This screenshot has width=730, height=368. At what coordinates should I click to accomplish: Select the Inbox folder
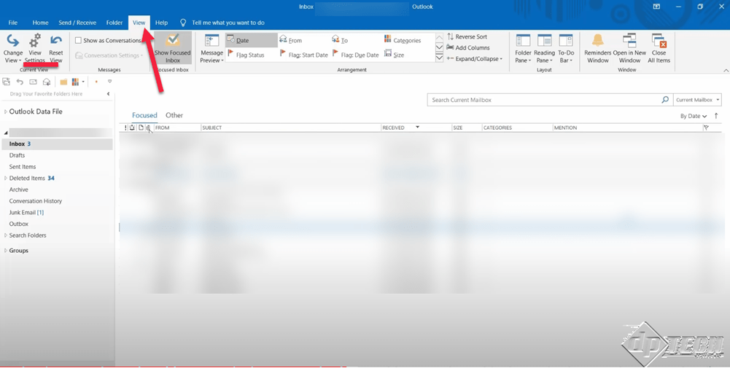click(x=57, y=144)
